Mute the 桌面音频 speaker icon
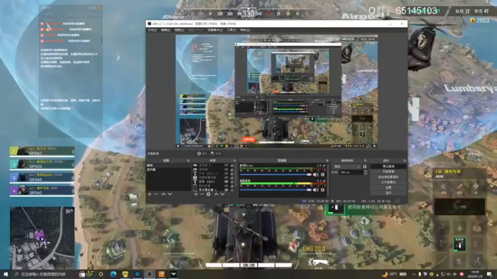 [316, 190]
